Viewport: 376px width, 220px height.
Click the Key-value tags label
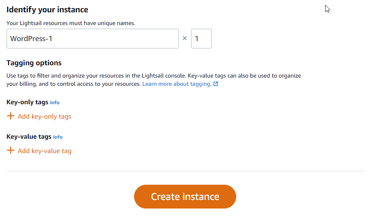click(29, 137)
